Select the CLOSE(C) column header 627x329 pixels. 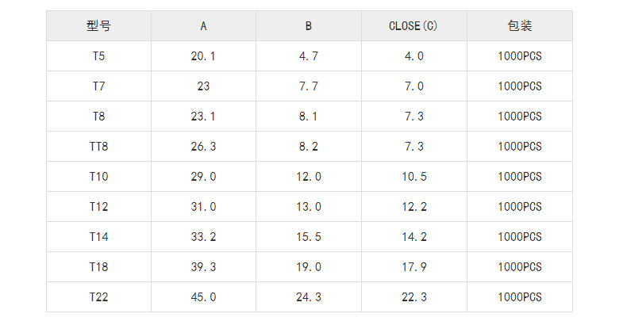(414, 25)
